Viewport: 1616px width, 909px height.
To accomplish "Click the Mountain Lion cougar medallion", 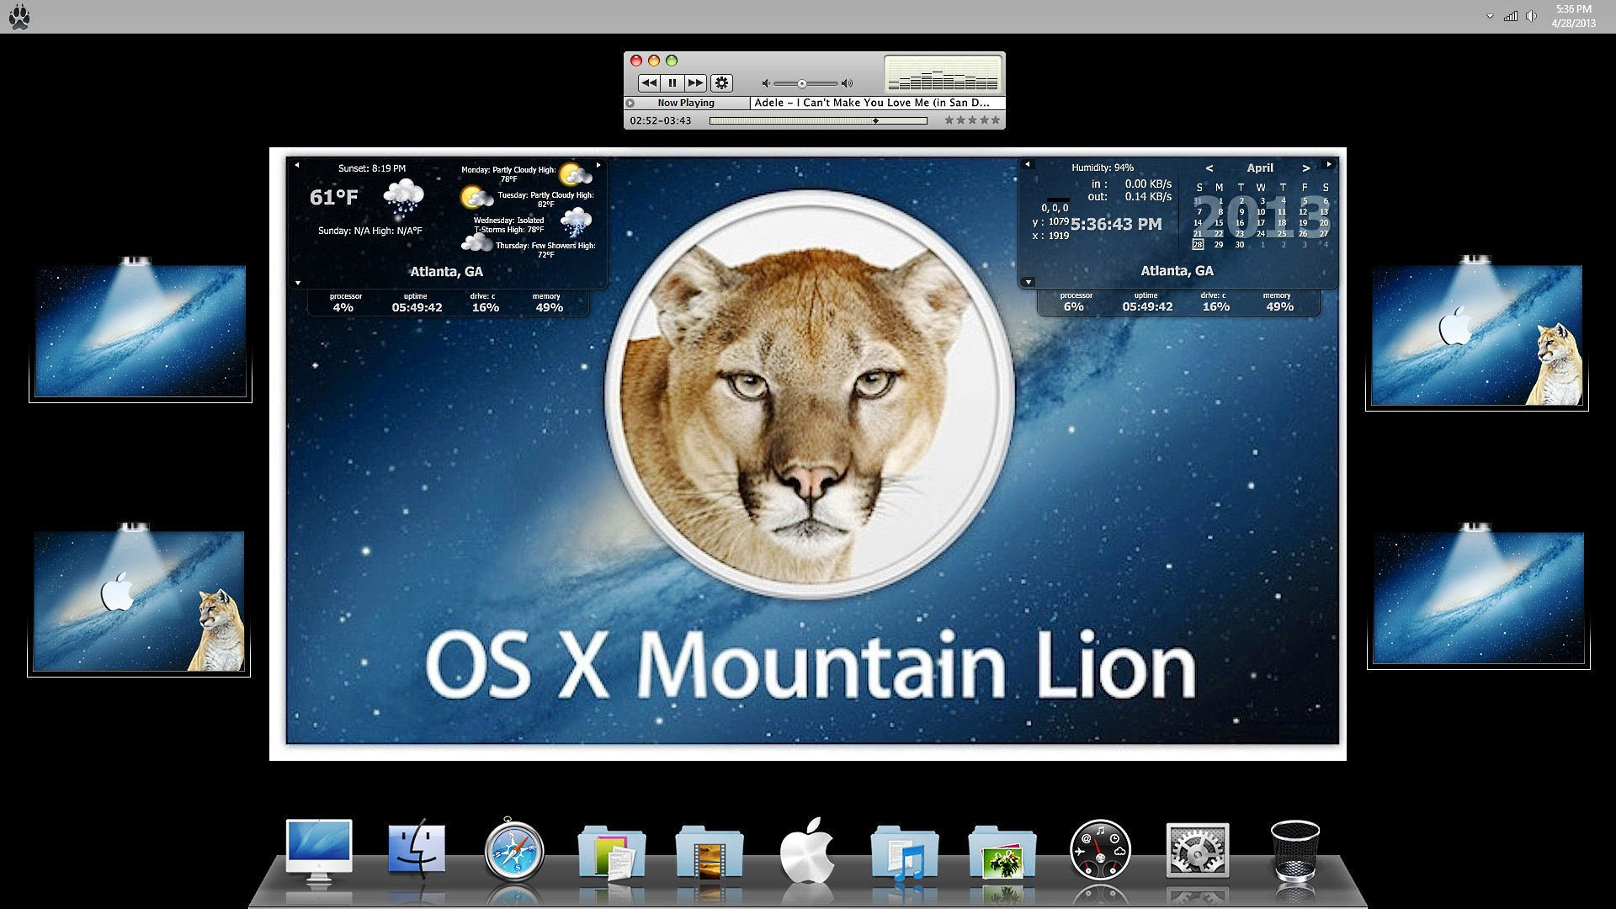I will 809,395.
